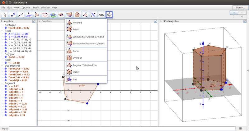This screenshot has height=131, width=249.
Task: Open the Tools menu
Action: click(36, 7)
